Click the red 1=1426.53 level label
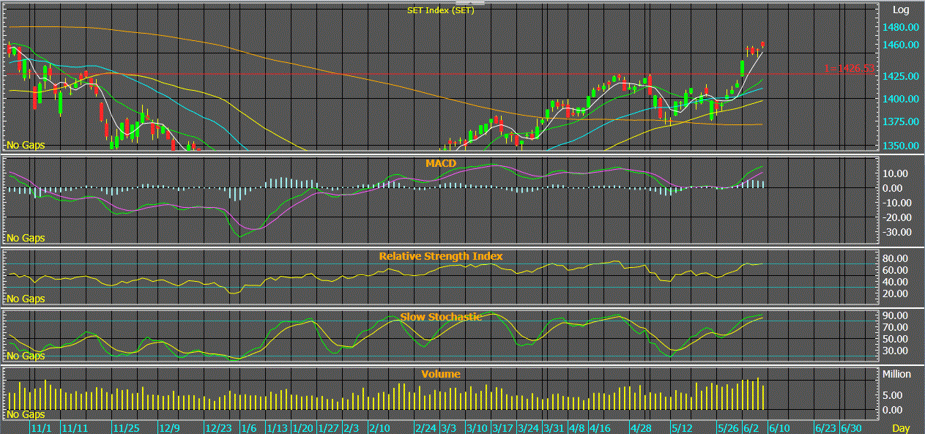This screenshot has height=434, width=925. [850, 68]
